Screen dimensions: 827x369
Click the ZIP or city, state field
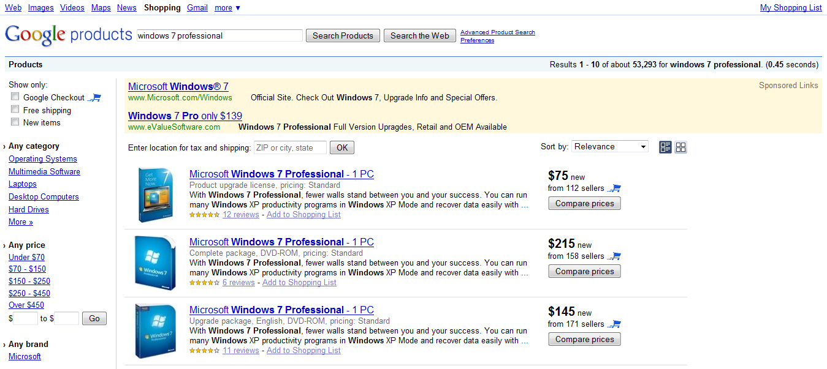point(290,147)
